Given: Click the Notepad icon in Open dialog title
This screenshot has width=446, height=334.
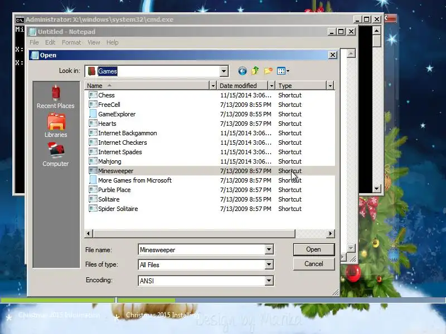Looking at the screenshot, I should click(x=35, y=55).
